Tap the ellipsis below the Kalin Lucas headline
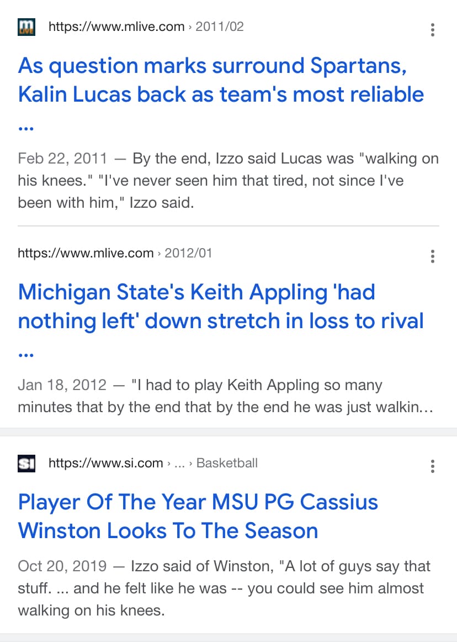457x642 pixels. [26, 128]
